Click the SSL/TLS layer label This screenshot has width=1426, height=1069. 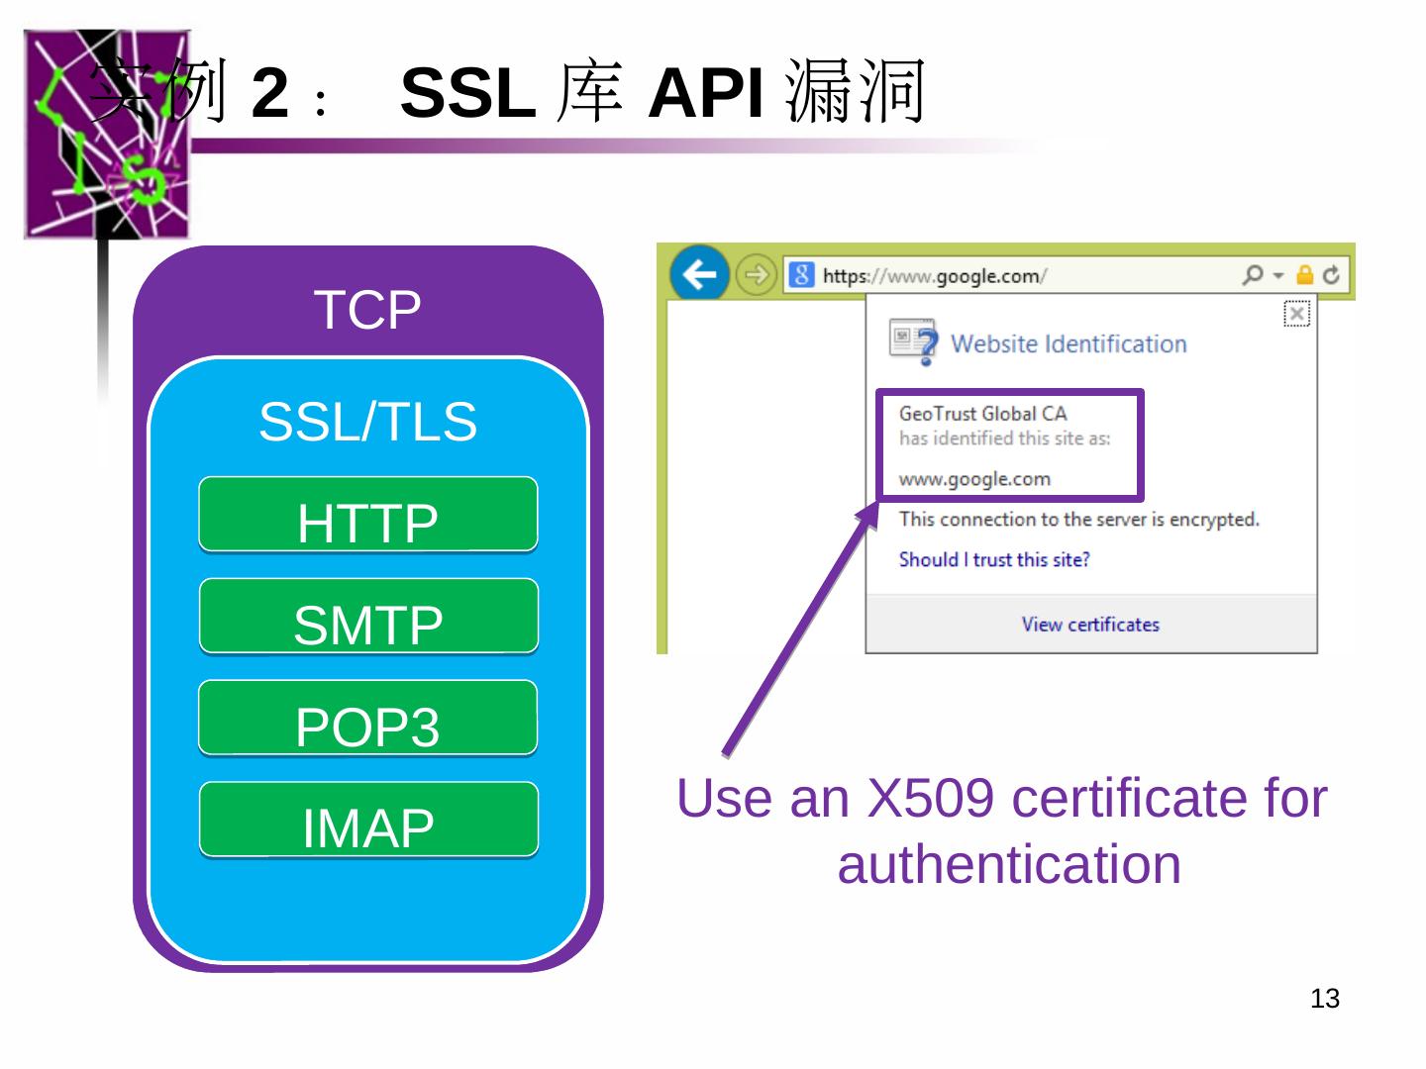click(x=368, y=421)
